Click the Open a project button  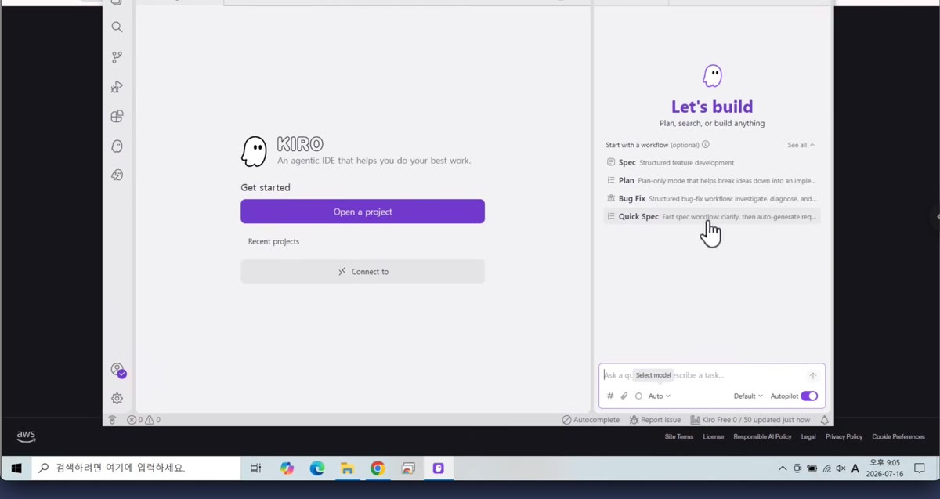[x=363, y=212]
